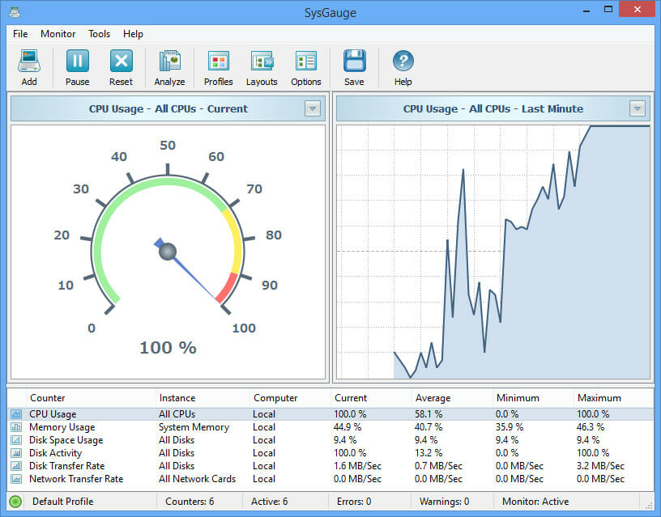This screenshot has width=661, height=517.
Task: Click the Counters: 6 status entry
Action: coord(190,502)
